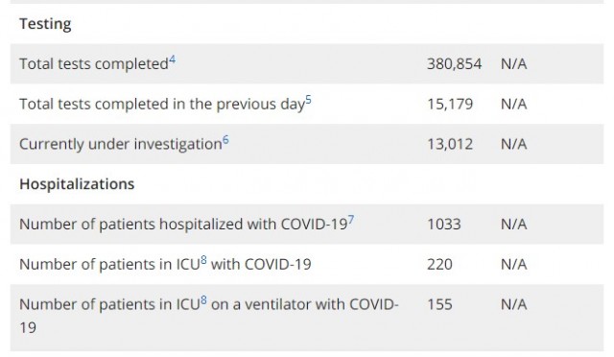This screenshot has width=614, height=357.
Task: Click the 380,854 total tests value
Action: click(454, 64)
